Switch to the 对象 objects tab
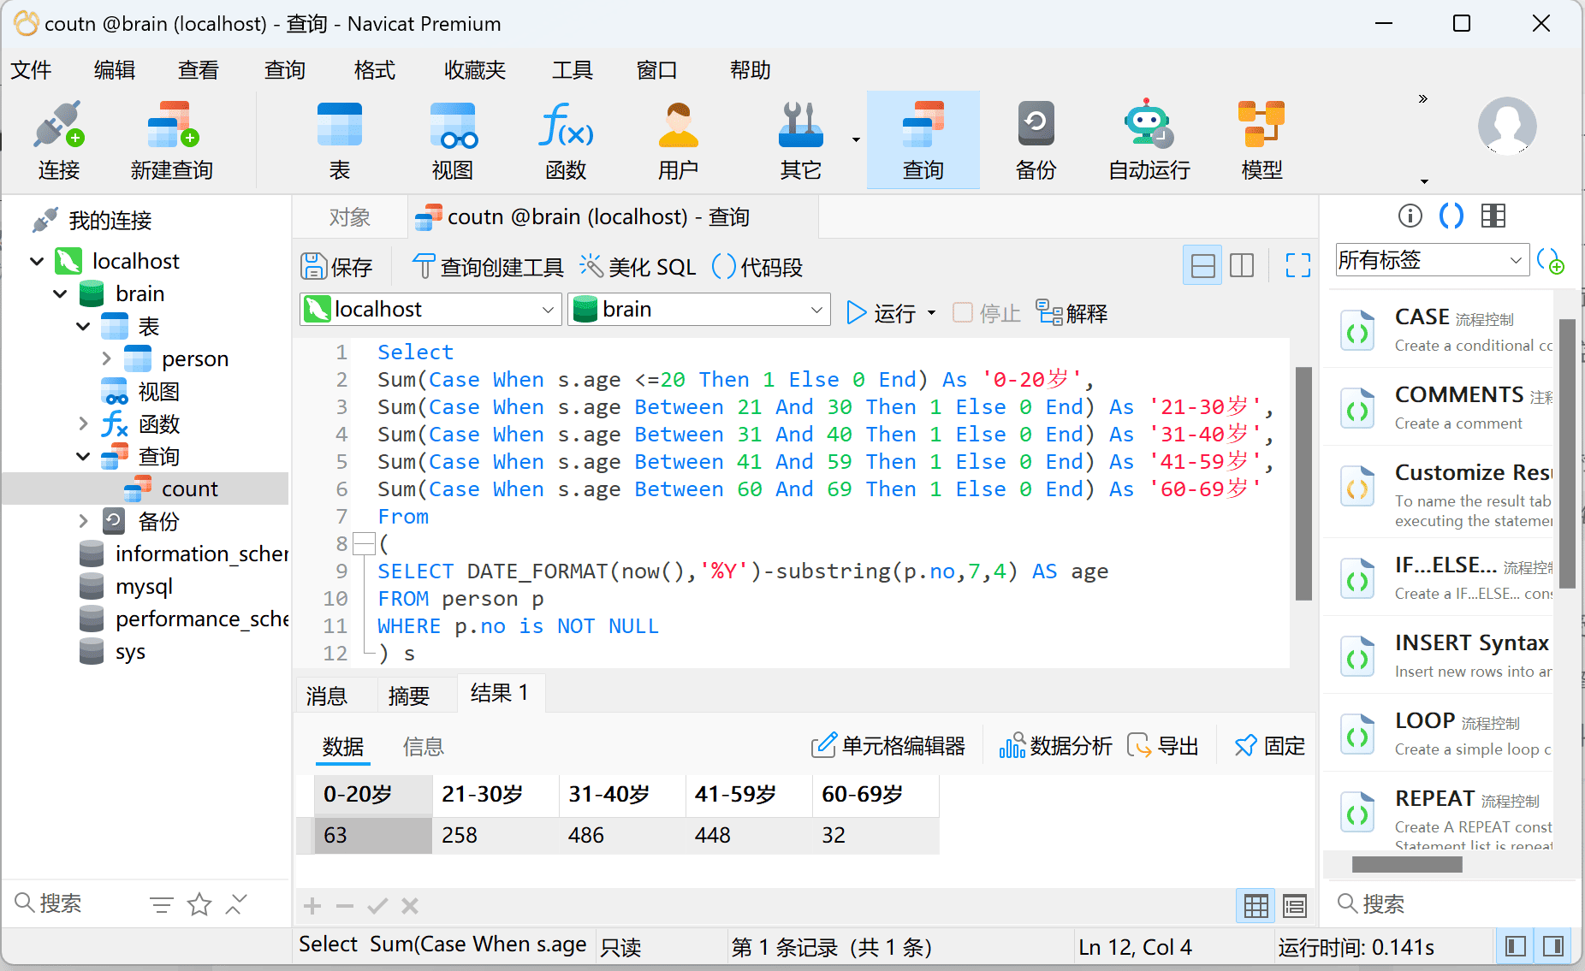1585x971 pixels. 350,217
